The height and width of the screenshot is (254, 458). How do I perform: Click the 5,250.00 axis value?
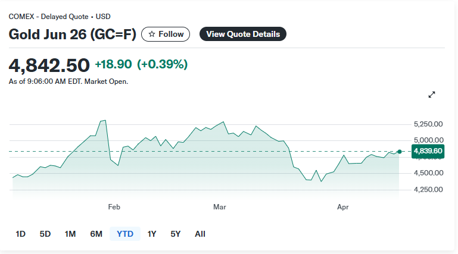tap(428, 124)
